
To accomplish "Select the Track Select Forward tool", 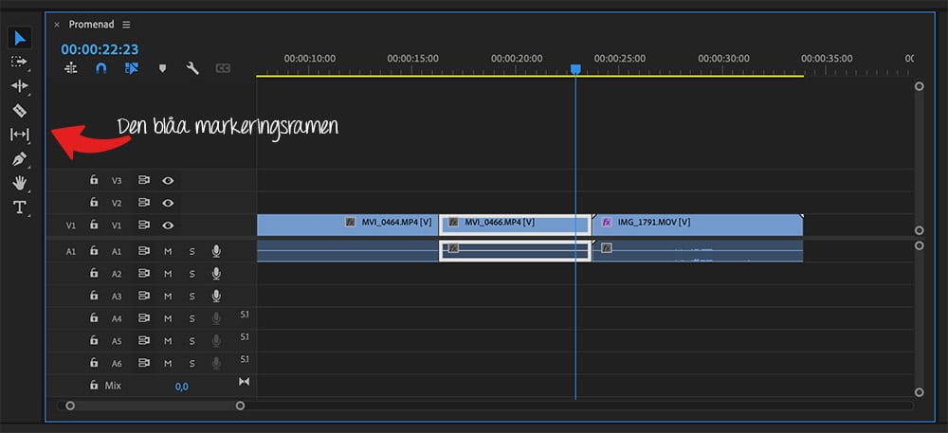I will coord(20,62).
